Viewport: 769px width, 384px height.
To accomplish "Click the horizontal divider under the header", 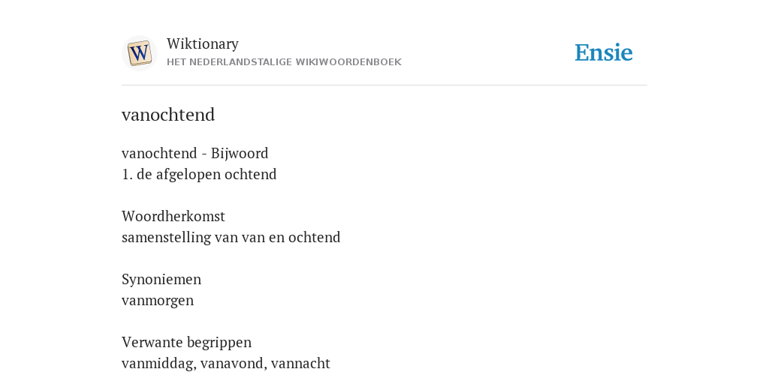I will (x=384, y=85).
